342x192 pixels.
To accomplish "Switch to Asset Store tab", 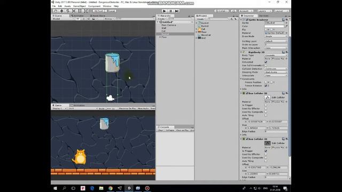I will (x=98, y=15).
